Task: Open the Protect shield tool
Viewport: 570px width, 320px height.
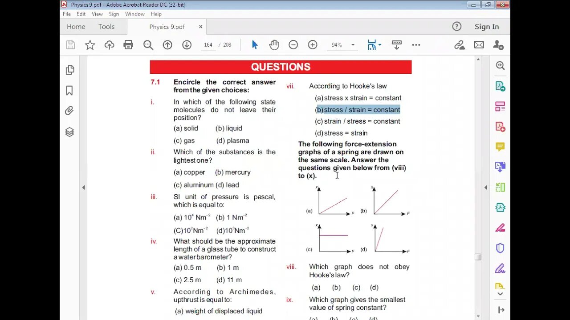Action: (x=500, y=248)
